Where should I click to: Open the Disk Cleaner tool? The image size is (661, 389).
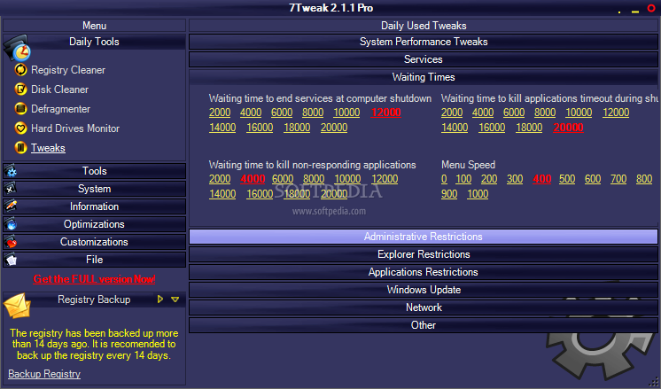60,89
